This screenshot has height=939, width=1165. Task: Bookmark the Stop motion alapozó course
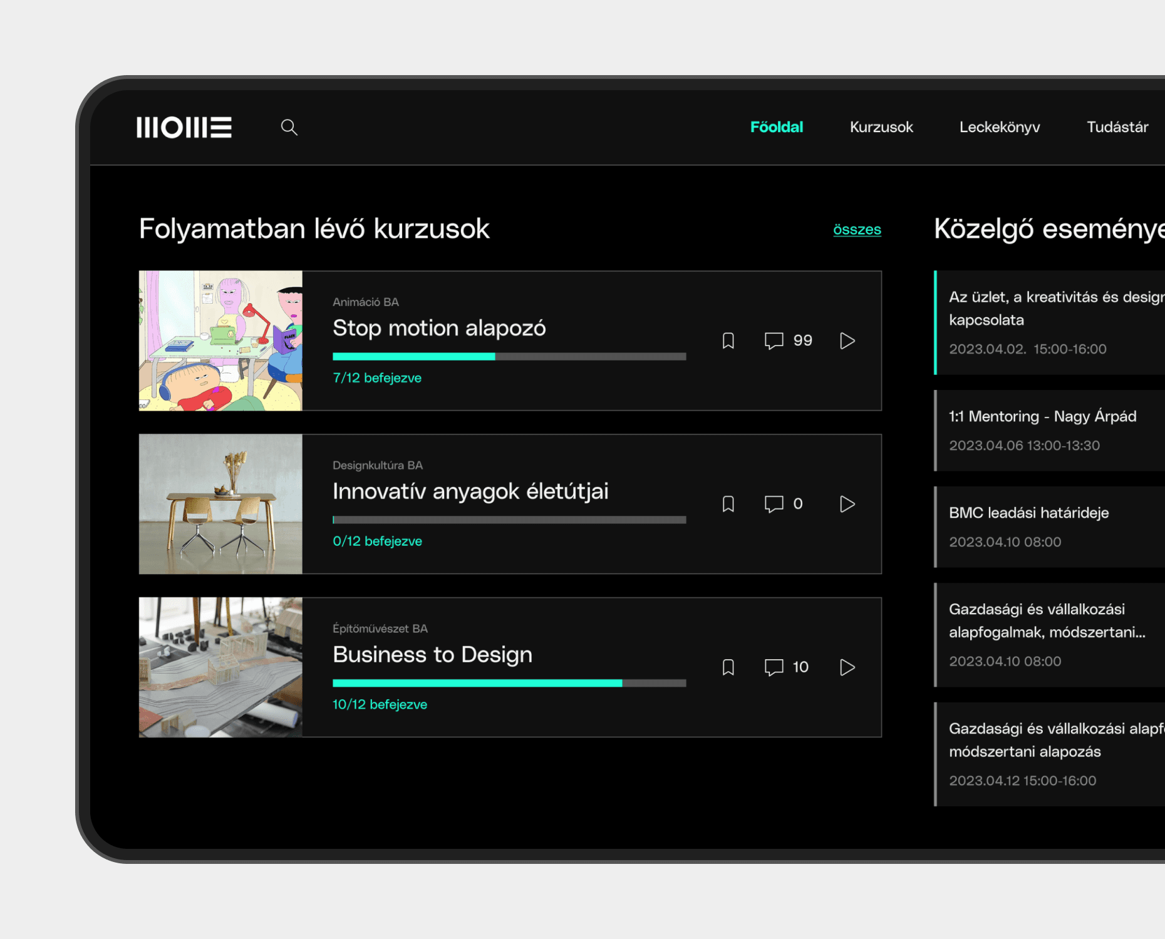tap(728, 341)
